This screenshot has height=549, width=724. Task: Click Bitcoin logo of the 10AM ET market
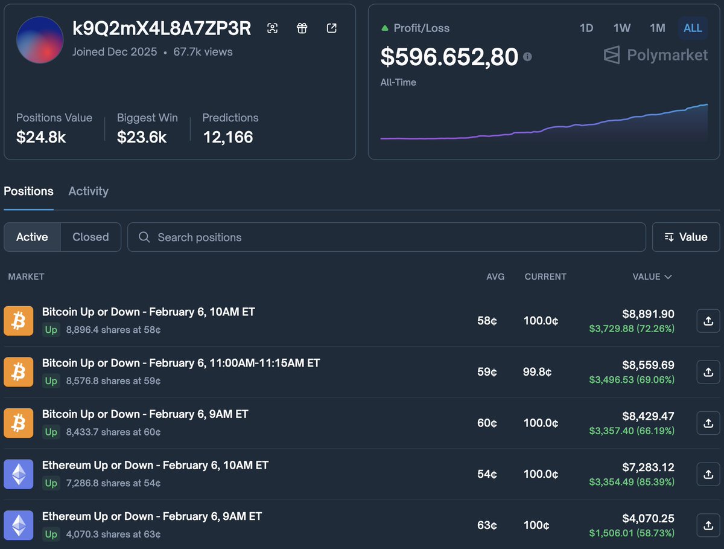point(19,321)
